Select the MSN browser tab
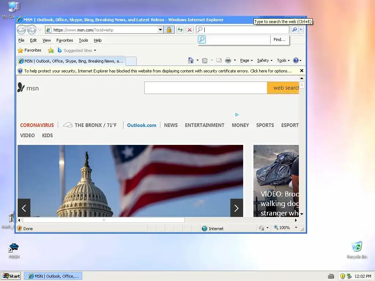 click(71, 61)
